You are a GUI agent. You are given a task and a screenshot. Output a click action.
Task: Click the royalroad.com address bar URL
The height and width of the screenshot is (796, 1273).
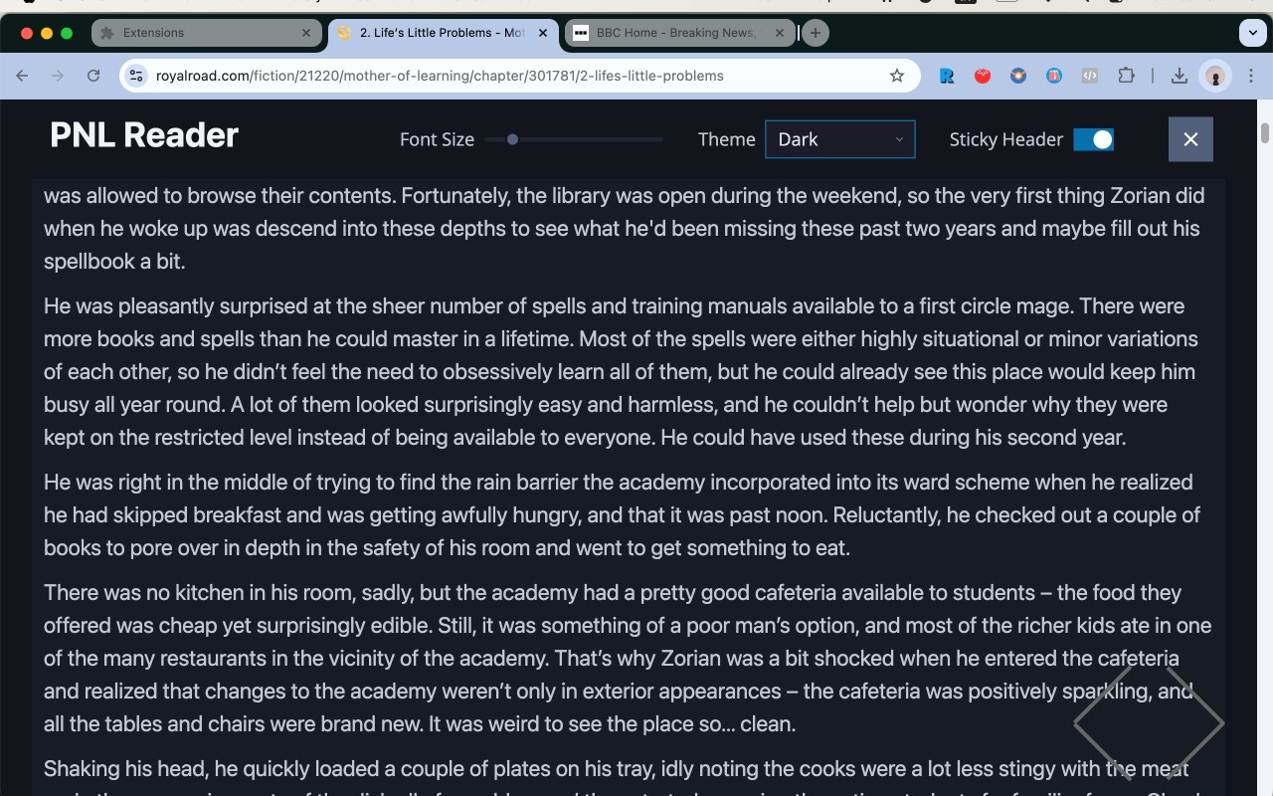coord(440,76)
